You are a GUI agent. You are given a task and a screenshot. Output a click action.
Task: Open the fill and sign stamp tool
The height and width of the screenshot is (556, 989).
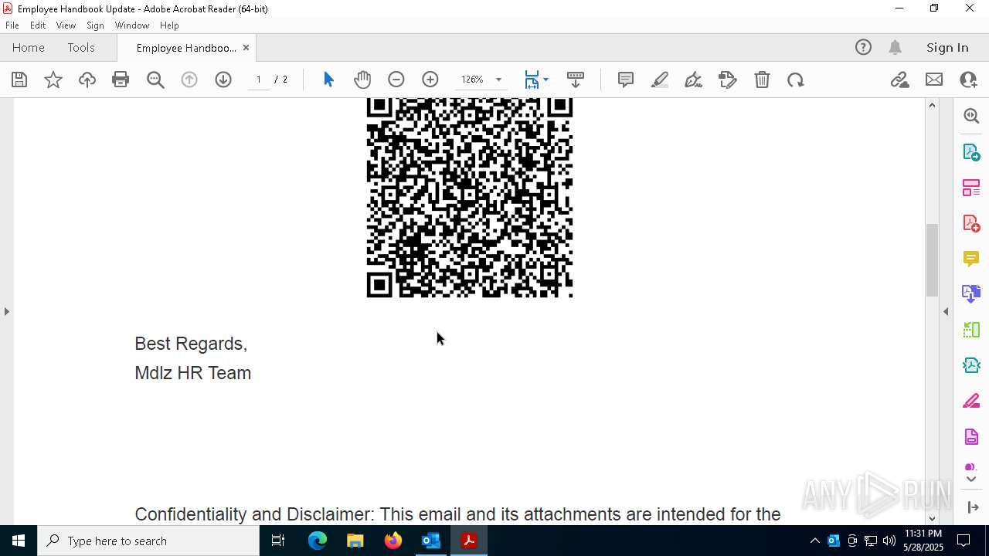click(728, 80)
